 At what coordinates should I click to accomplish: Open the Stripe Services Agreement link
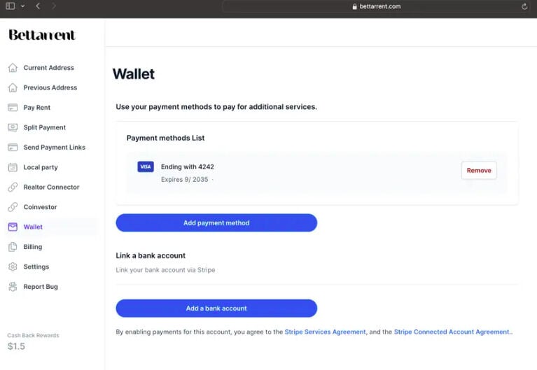pyautogui.click(x=325, y=332)
